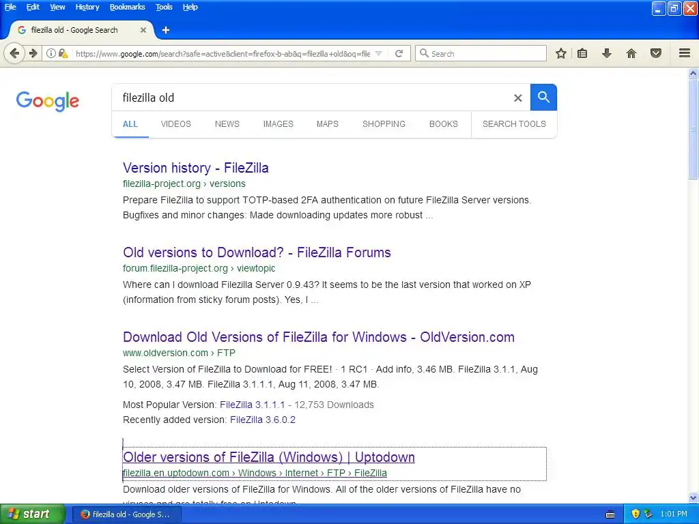Click the Google logo
This screenshot has height=524, width=699.
pyautogui.click(x=48, y=101)
